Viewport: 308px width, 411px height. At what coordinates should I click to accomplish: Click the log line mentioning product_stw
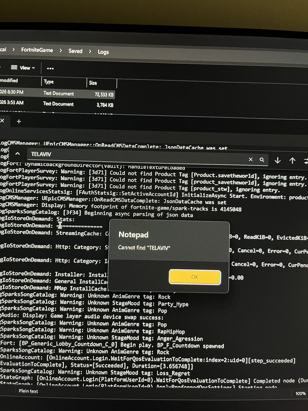point(140,188)
